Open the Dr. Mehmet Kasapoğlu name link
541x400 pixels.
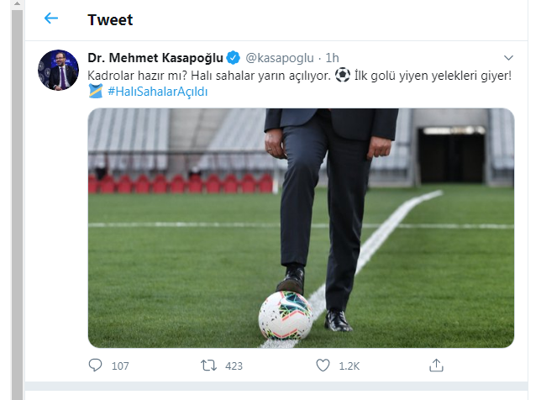tap(156, 58)
